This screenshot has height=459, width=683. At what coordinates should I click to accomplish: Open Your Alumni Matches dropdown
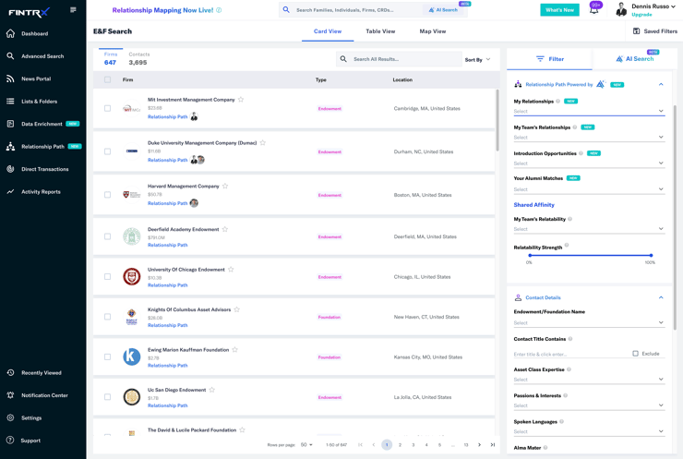(589, 189)
